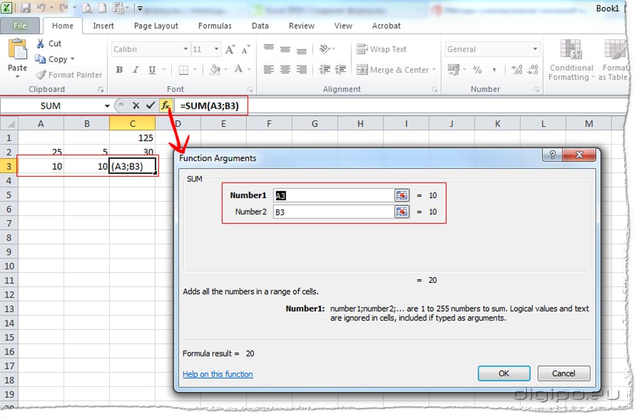The height and width of the screenshot is (419, 639).
Task: Expand the General number format dropdown
Action: (x=535, y=49)
